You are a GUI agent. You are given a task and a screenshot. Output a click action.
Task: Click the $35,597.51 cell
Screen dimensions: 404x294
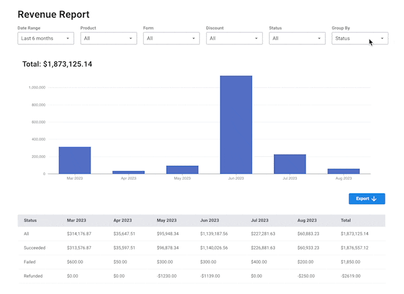tap(124, 248)
